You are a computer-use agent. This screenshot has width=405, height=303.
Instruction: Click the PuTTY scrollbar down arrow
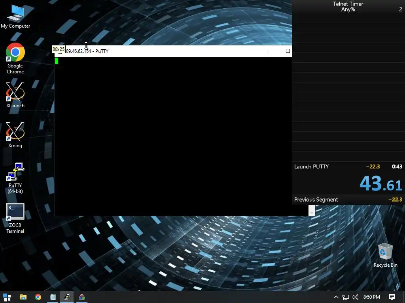coord(312,212)
